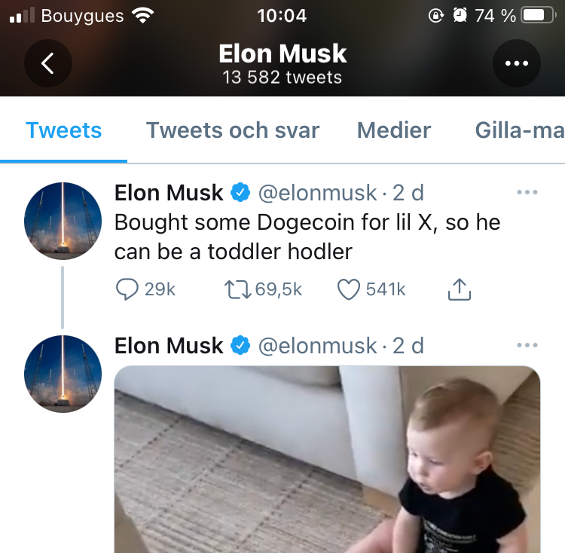
Task: Switch to Tweets och svar tab
Action: pyautogui.click(x=233, y=130)
